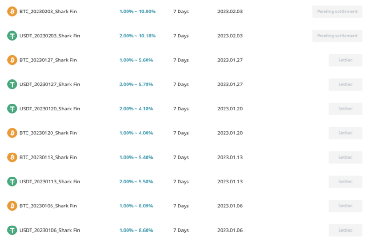
Task: Click Tether icon beside USDT_20230203_Shark Fin
Action: (x=12, y=36)
